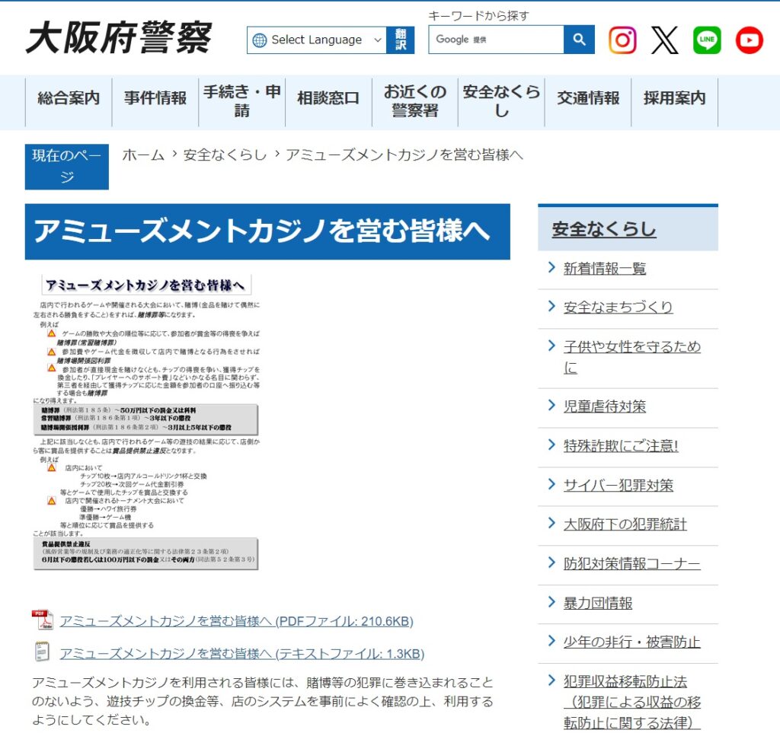Open the YouTube icon
The height and width of the screenshot is (733, 780).
pos(749,40)
